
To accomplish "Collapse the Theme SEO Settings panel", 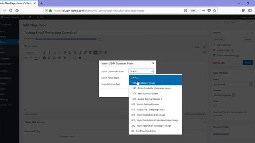I will [x=204, y=122].
